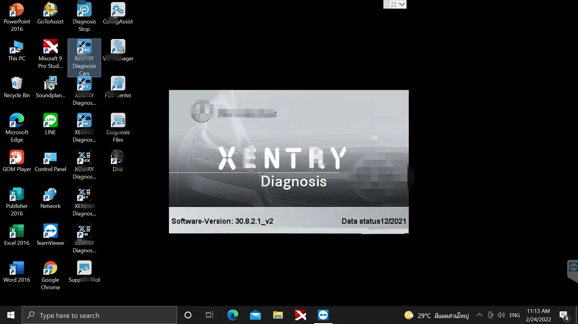The height and width of the screenshot is (324, 578).
Task: Click the Meet Now tray icon
Action: (490, 315)
